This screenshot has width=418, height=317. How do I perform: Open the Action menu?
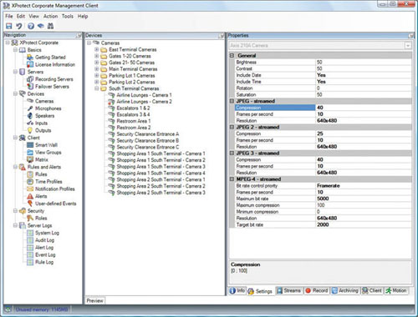50,16
